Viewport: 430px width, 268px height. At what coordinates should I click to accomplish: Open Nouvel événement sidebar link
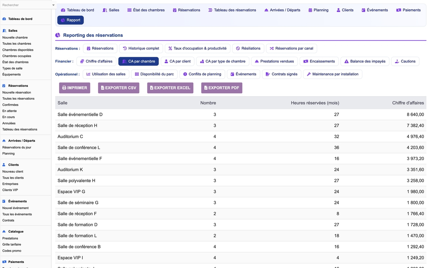[x=15, y=208]
